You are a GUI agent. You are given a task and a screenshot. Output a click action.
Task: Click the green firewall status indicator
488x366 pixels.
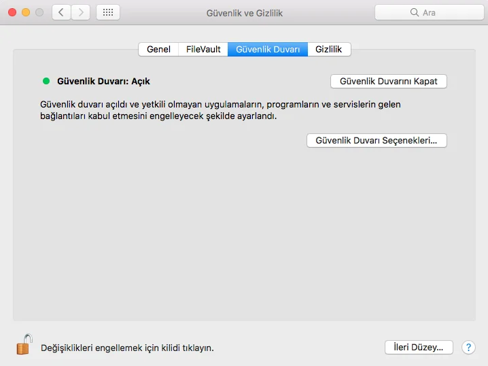coord(46,81)
